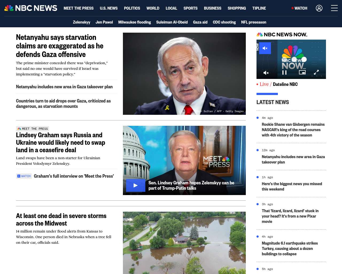Play the Lindsey Graham video clip
The height and width of the screenshot is (274, 342).
[x=136, y=185]
